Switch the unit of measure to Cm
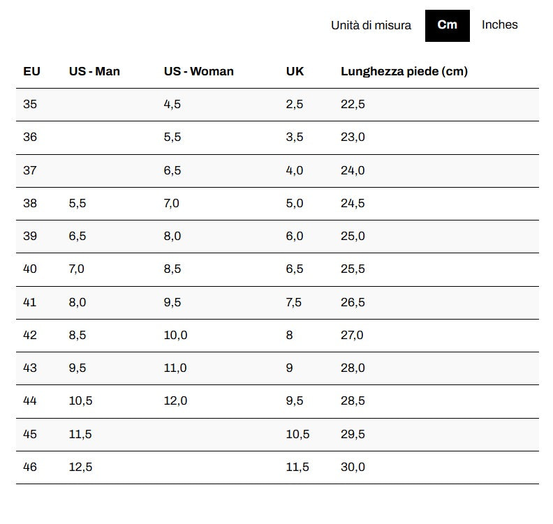This screenshot has height=524, width=553. click(x=447, y=26)
